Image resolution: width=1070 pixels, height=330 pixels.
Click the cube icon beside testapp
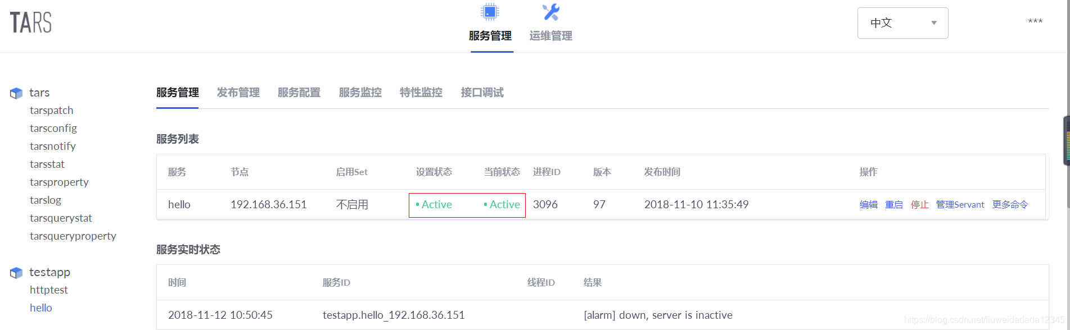[16, 273]
